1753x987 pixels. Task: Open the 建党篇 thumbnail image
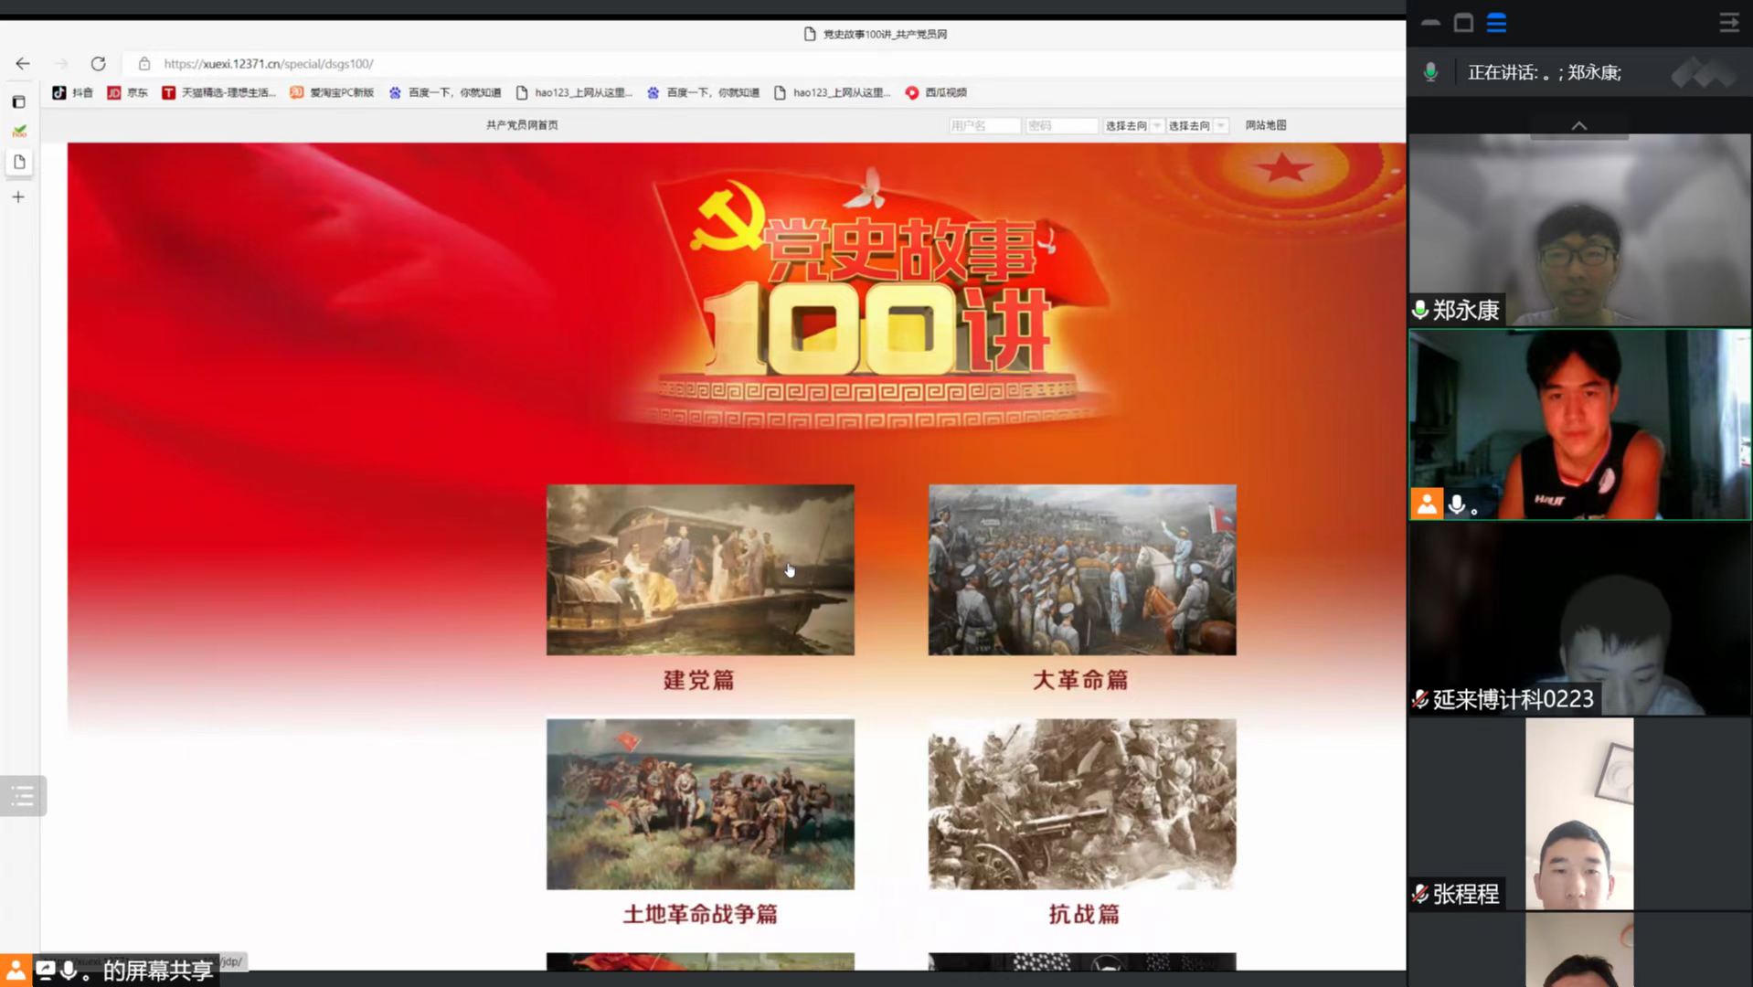pyautogui.click(x=700, y=569)
